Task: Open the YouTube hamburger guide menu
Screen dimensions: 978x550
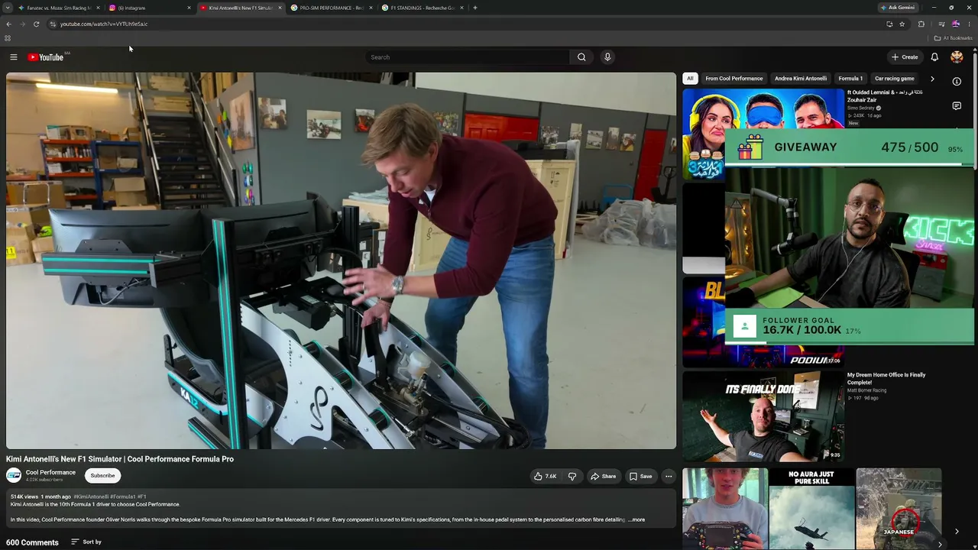Action: click(x=14, y=57)
